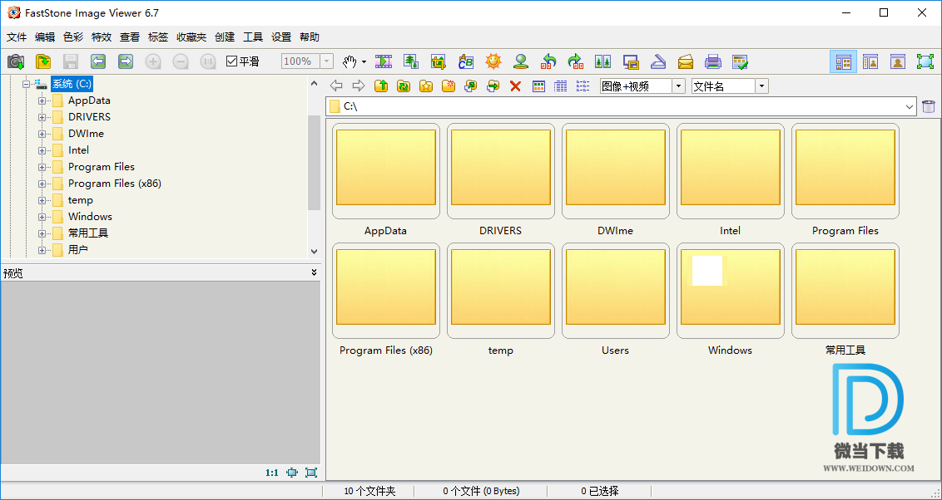Expand the Program Files (x86) tree node
942x500 pixels.
(42, 184)
